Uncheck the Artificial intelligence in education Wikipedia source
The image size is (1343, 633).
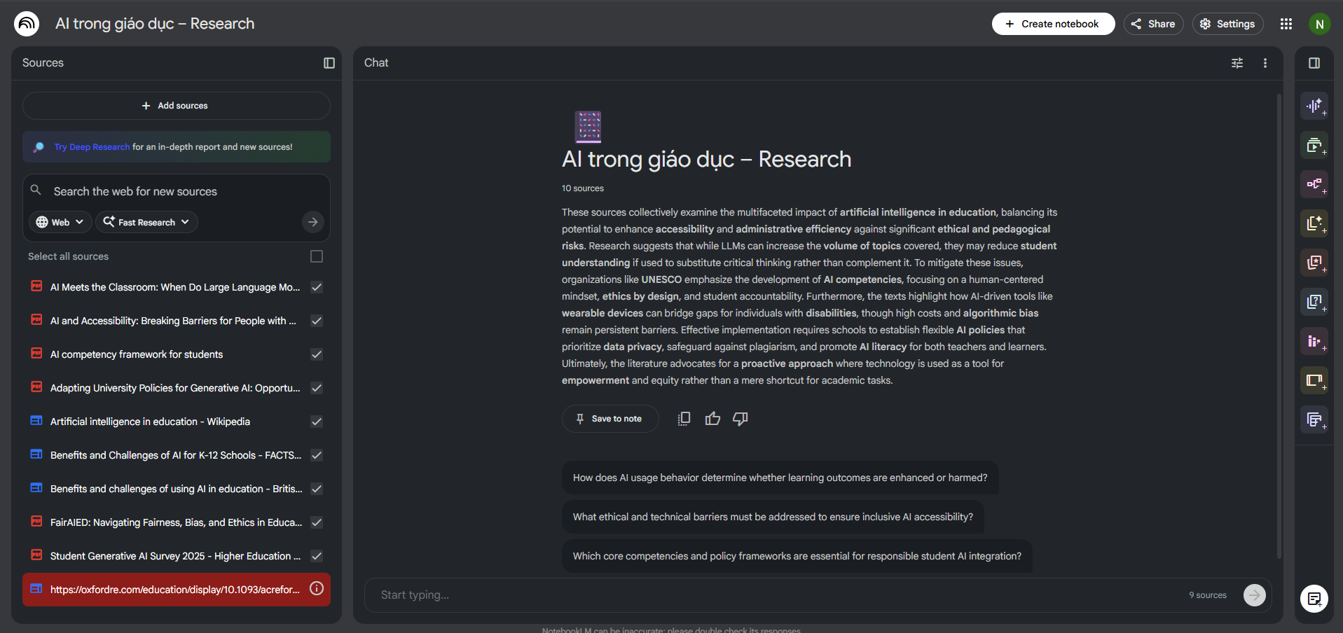point(317,422)
